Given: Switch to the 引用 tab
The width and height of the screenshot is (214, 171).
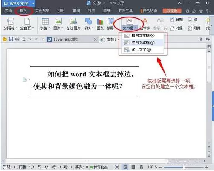Looking at the screenshot, I should coord(61,11).
